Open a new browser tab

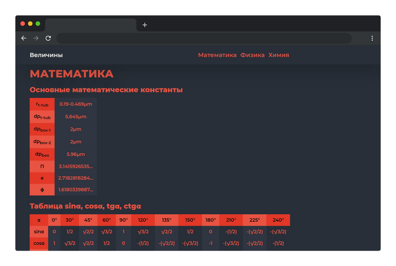pyautogui.click(x=145, y=25)
